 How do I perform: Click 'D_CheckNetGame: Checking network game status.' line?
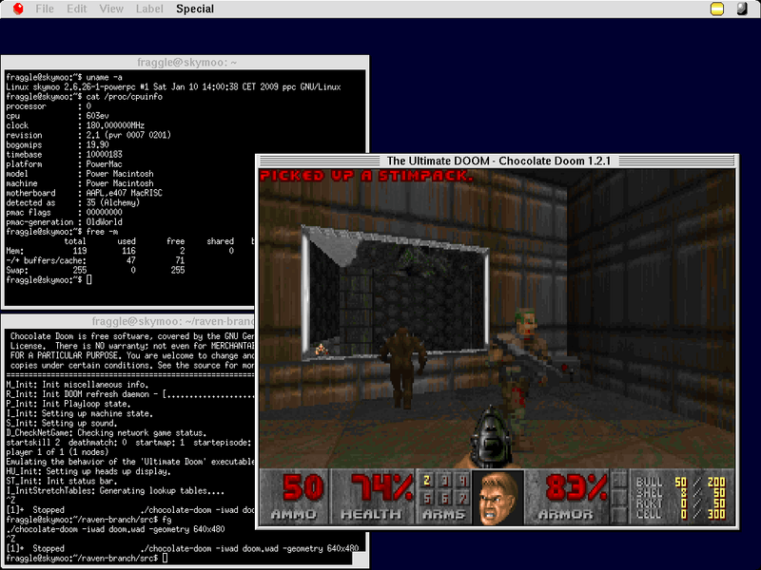click(x=107, y=433)
